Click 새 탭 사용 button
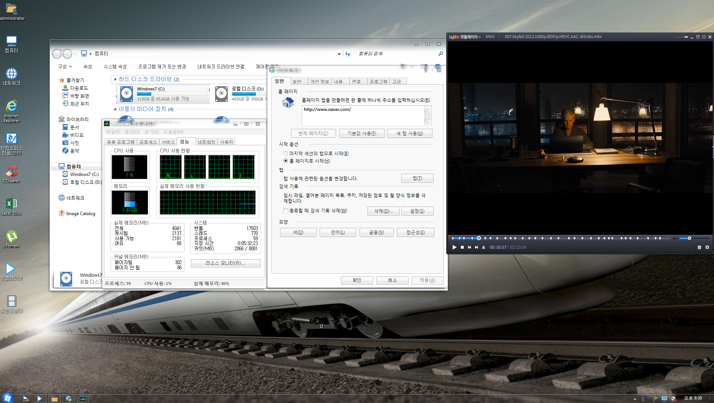The width and height of the screenshot is (714, 403). (410, 133)
